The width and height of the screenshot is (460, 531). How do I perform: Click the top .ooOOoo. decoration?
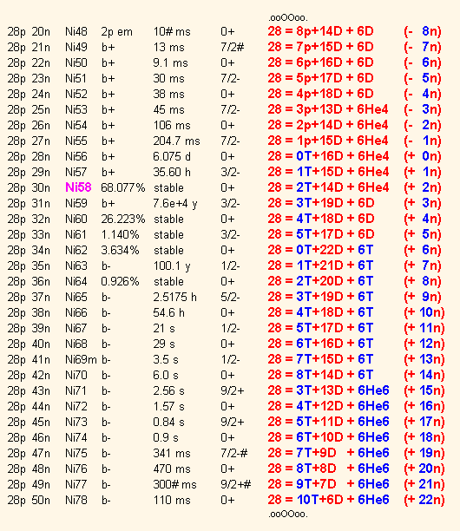[288, 17]
